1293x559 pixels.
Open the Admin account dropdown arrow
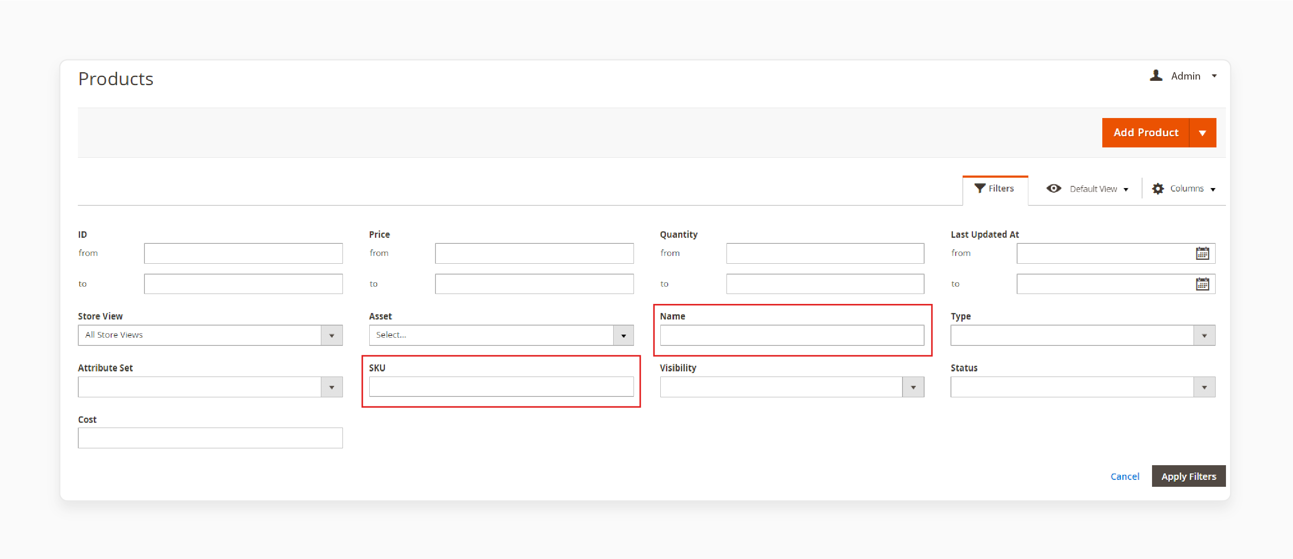[1214, 76]
